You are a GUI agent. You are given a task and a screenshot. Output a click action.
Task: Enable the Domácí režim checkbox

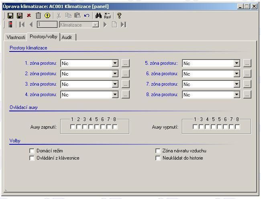pos(32,151)
